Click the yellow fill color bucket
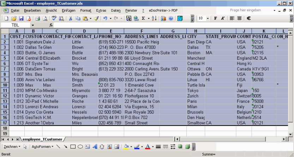This screenshot has width=294, height=157. (x=126, y=146)
